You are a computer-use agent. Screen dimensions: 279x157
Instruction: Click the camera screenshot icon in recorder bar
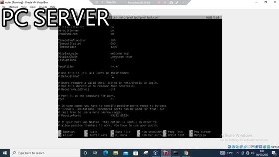tap(171, 3)
